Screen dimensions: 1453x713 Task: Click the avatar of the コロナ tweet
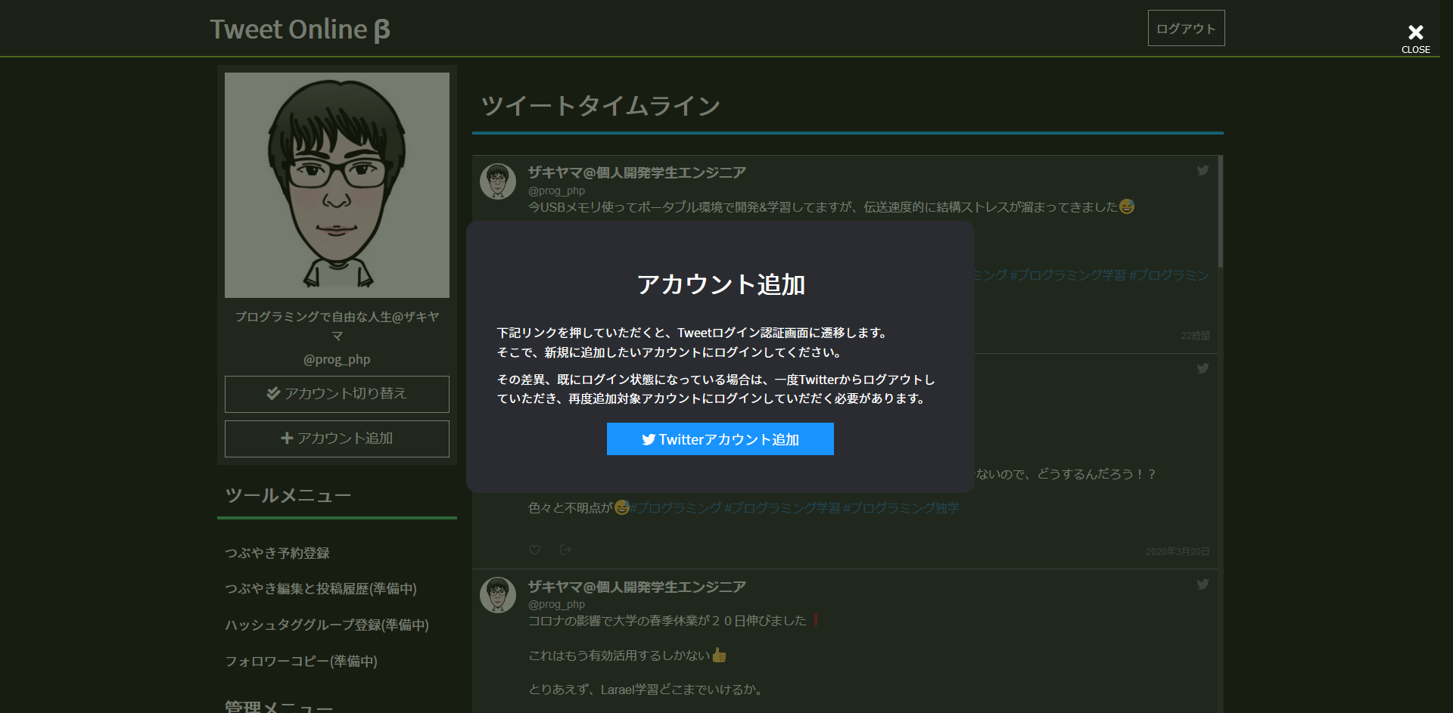tap(498, 595)
